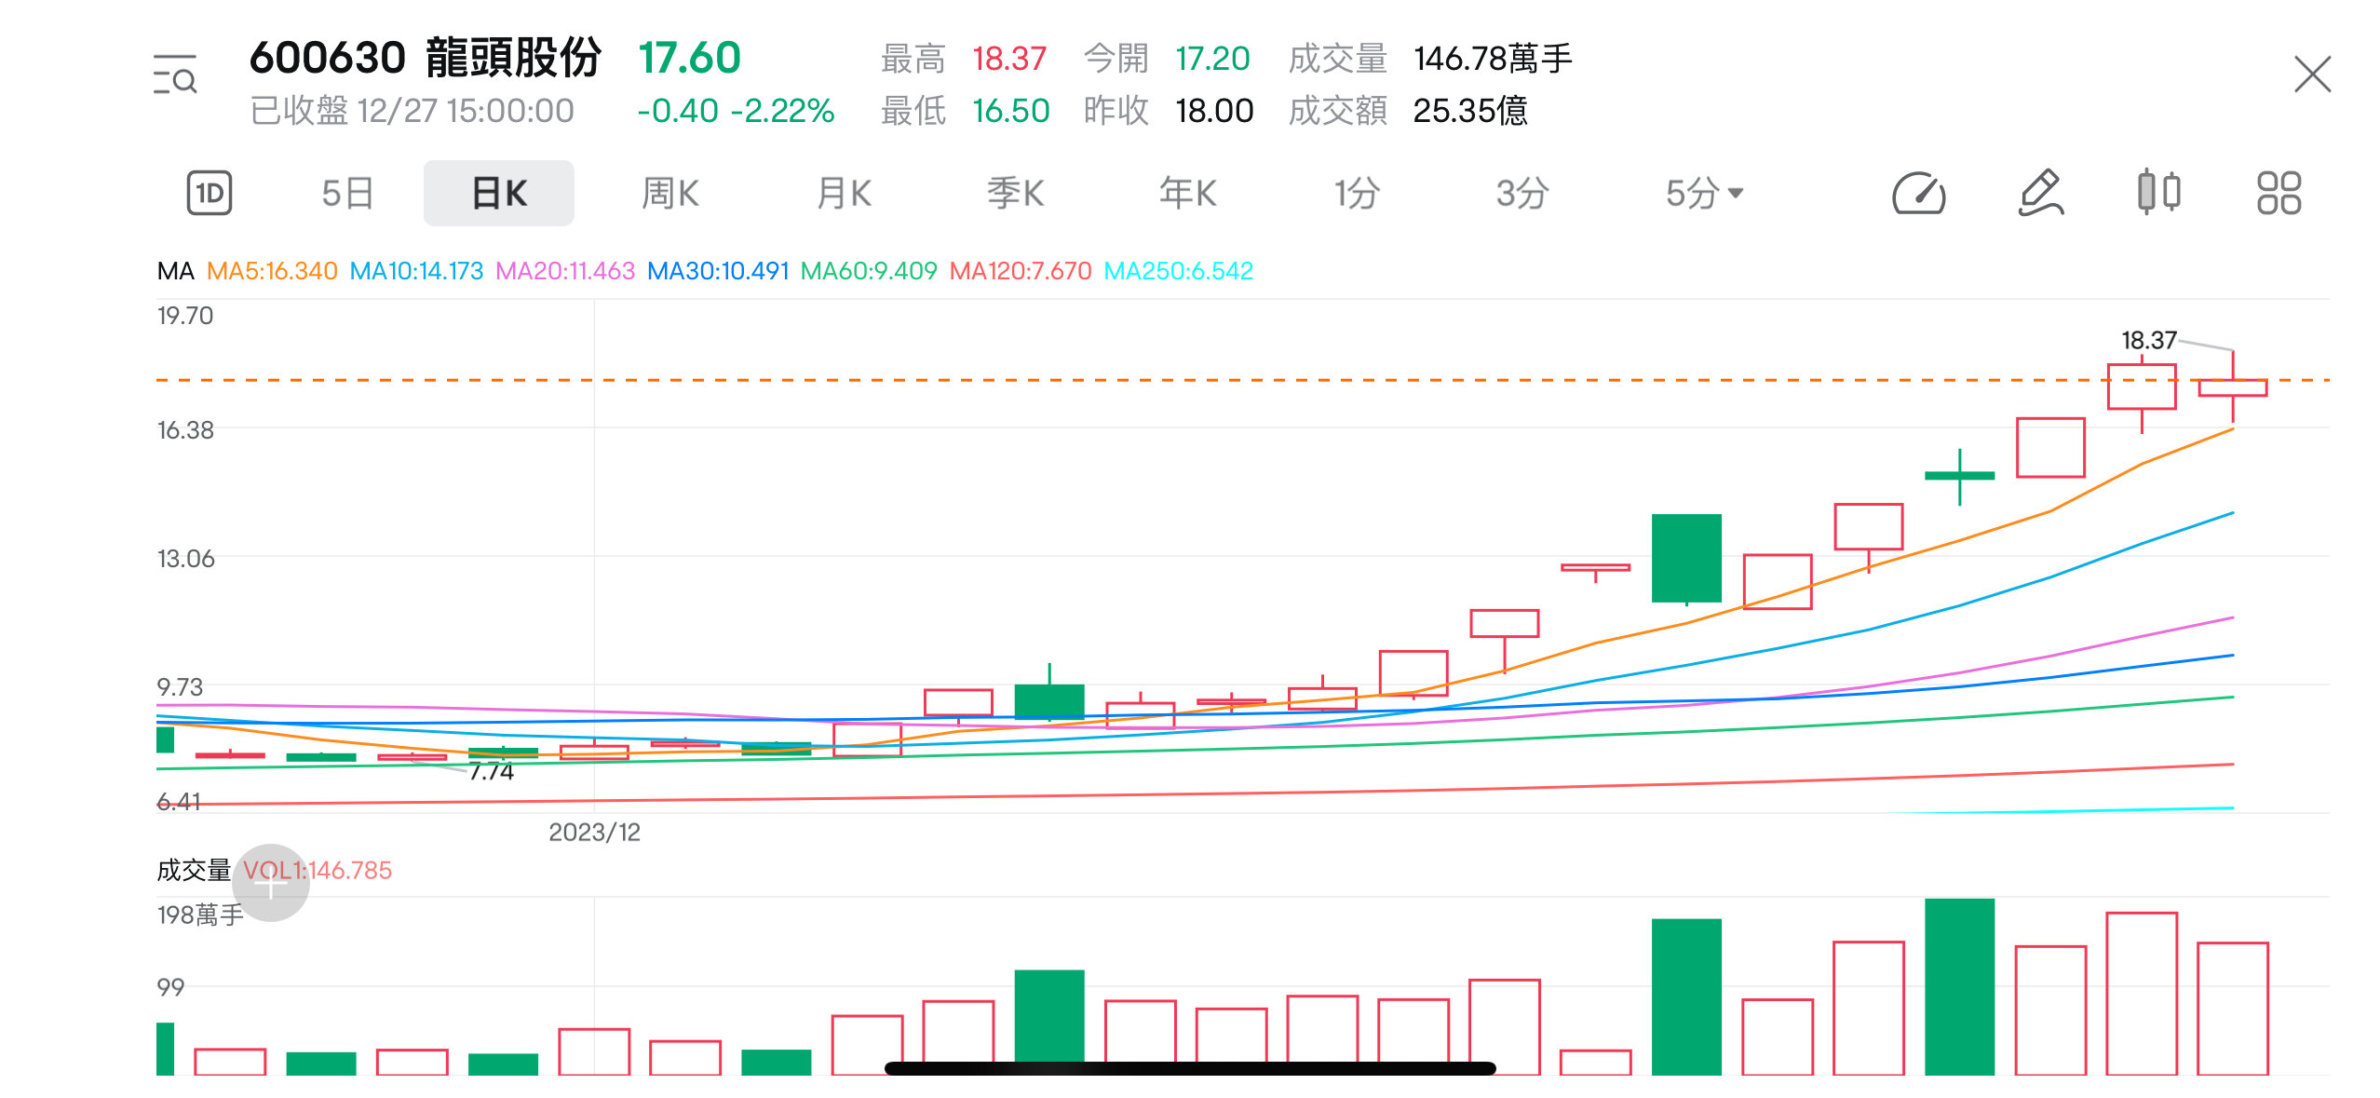Screen dimensions: 2380x1098
Task: Click the MA5:16.340 indicator label
Action: (271, 271)
